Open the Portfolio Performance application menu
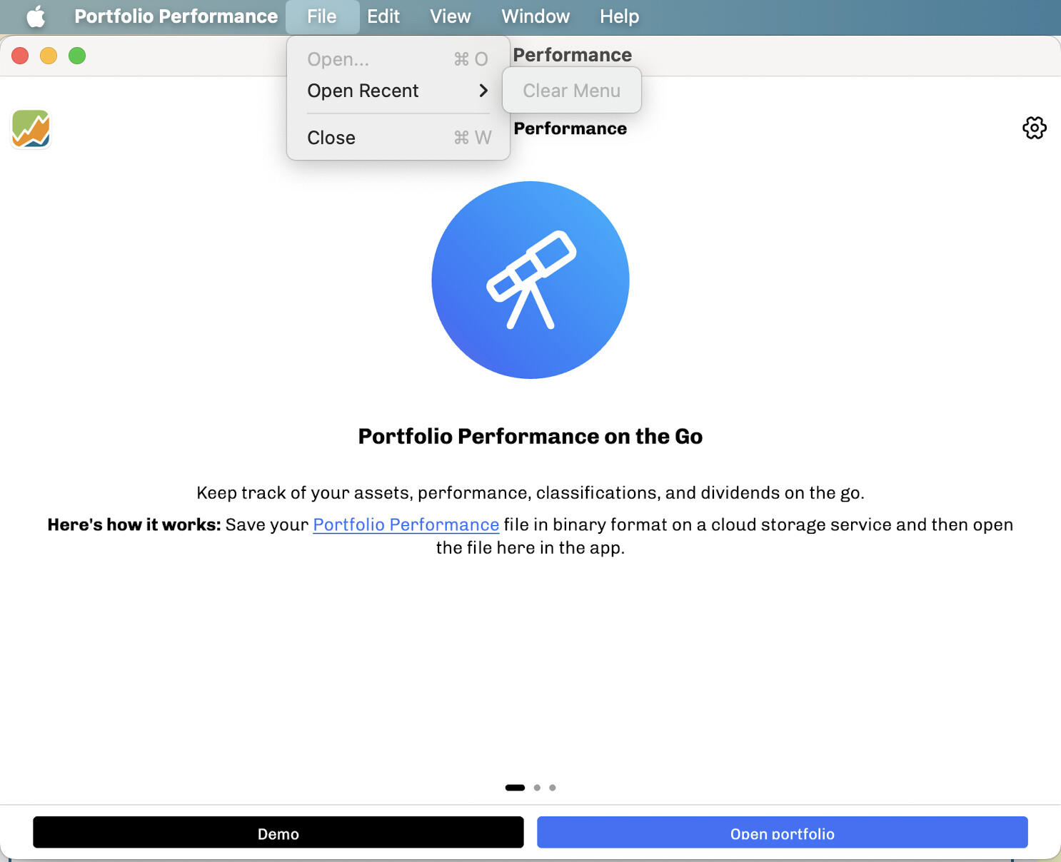The height and width of the screenshot is (862, 1061). tap(176, 16)
